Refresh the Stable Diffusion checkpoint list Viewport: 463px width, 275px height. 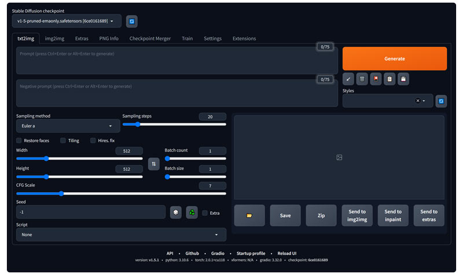coord(132,21)
